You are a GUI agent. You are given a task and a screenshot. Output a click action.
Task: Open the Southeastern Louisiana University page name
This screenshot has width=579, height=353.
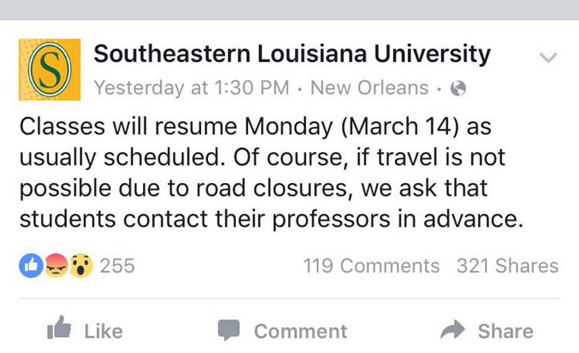click(292, 54)
